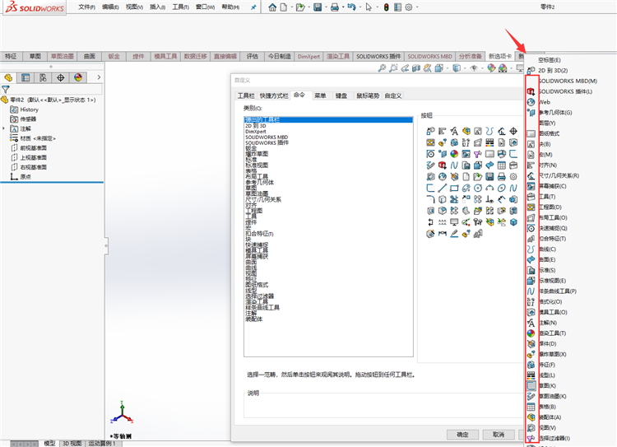Open the PropertyManager tab icon
The image size is (617, 447).
click(26, 77)
